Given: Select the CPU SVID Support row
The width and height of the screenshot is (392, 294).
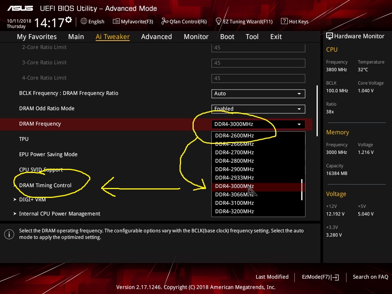Looking at the screenshot, I should pos(41,170).
